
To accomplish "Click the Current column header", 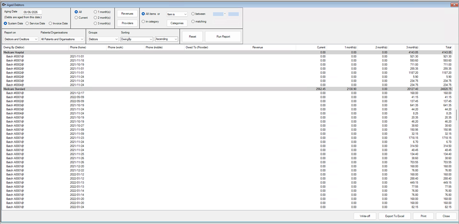I will 311,47.
